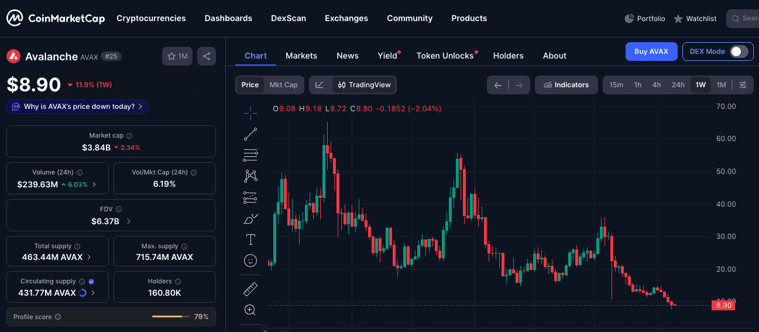This screenshot has width=759, height=332.
Task: Open the Token Unlocks tab
Action: point(445,56)
